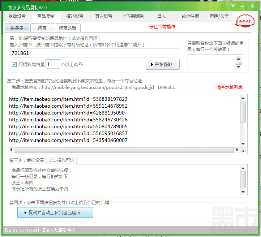
Task: Go to the 其它设置 tab
Action: (x=104, y=16)
